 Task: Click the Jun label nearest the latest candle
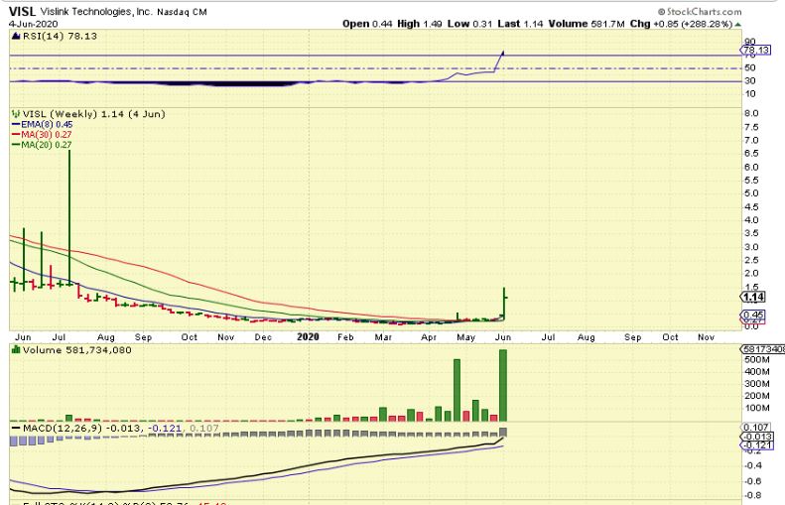tap(503, 337)
